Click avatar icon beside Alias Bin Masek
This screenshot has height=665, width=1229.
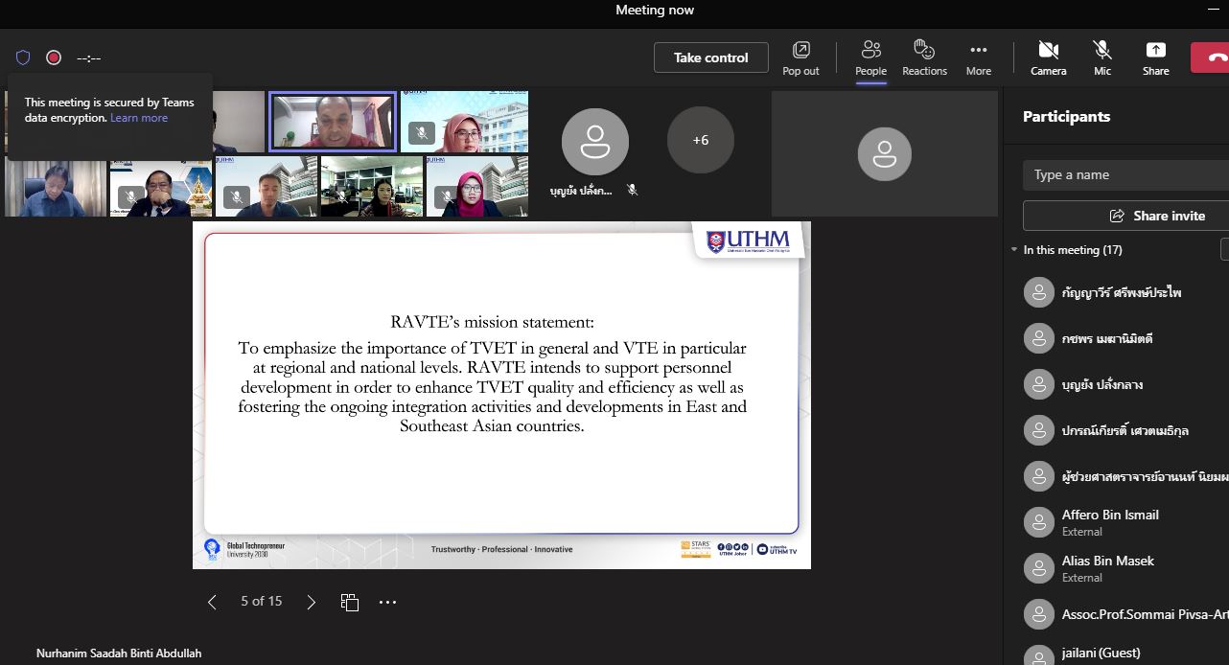pyautogui.click(x=1039, y=568)
